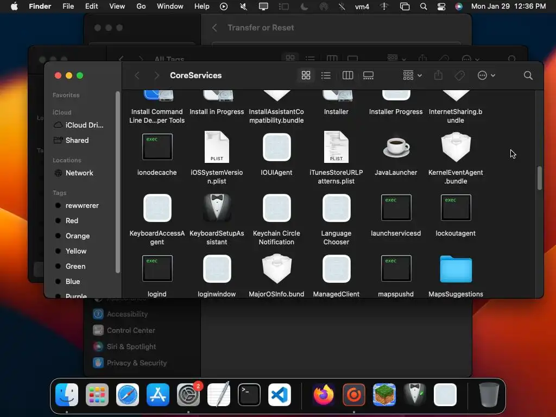Open Privacy & Security in System Settings

pos(130,363)
